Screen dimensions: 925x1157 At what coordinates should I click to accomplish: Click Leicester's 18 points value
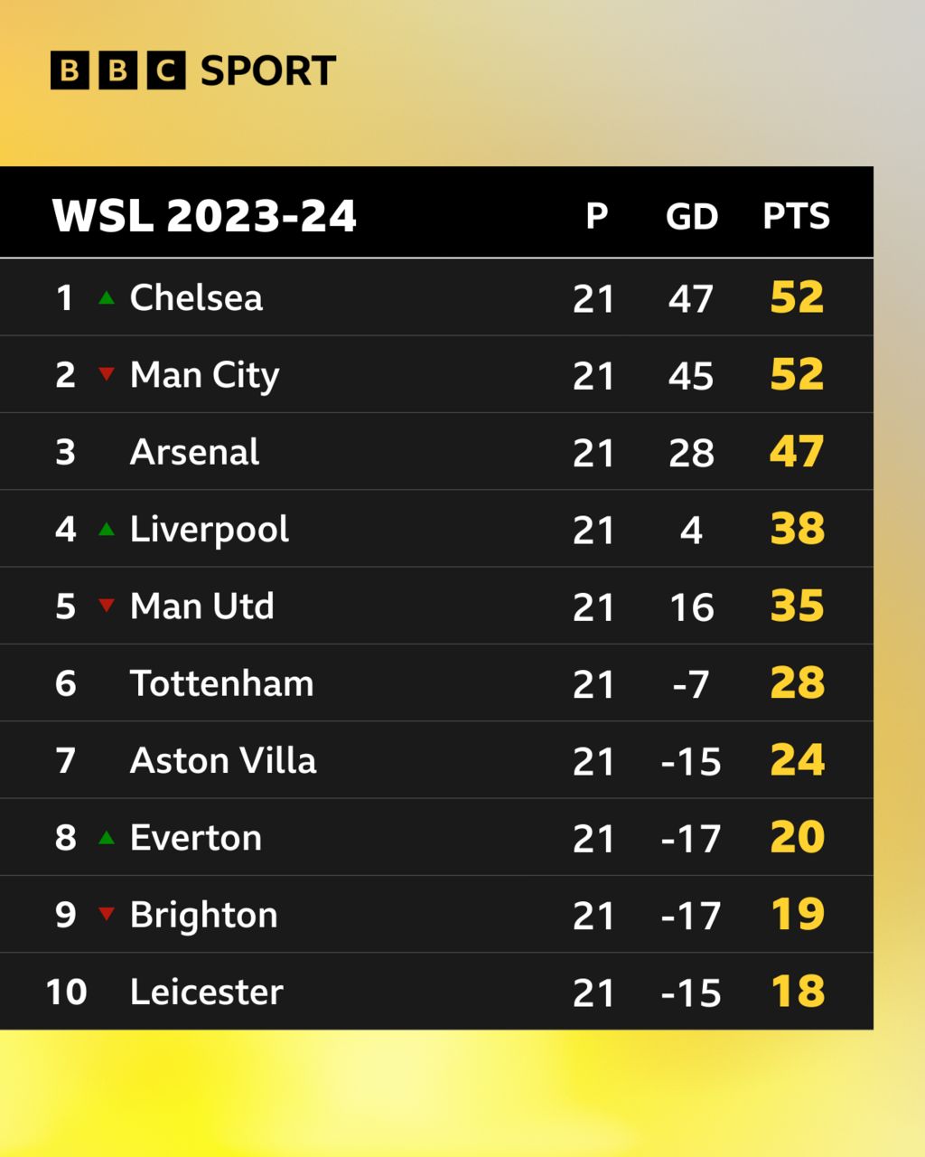[x=798, y=992]
